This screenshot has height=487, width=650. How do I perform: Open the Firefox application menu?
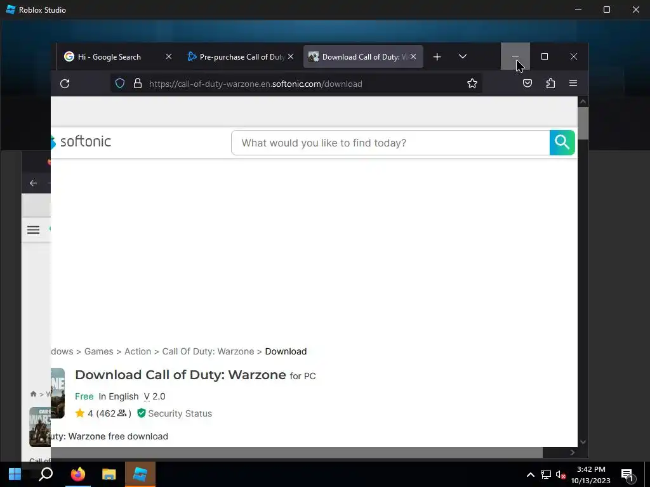click(x=573, y=83)
